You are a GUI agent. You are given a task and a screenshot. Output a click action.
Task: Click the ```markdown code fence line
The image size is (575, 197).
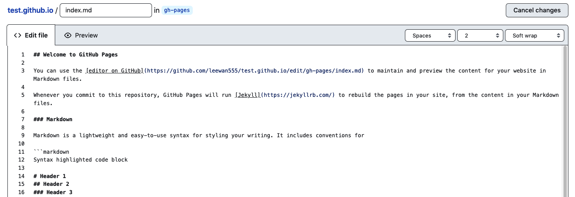(51, 152)
